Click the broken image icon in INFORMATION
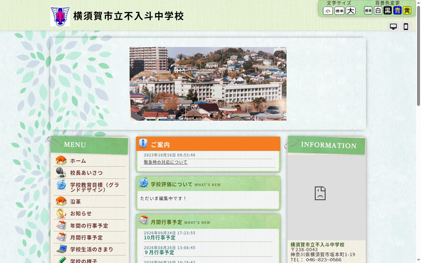 (x=320, y=193)
